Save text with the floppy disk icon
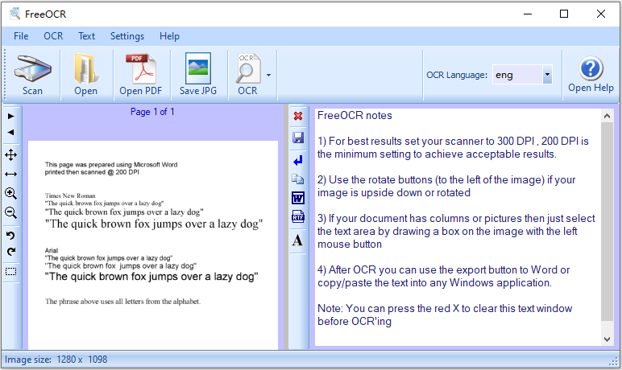This screenshot has height=370, width=622. tap(298, 138)
